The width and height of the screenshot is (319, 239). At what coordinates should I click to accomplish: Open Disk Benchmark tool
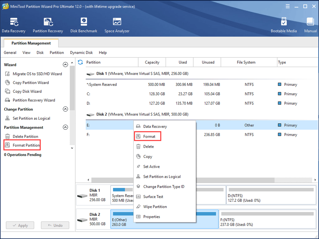(84, 26)
